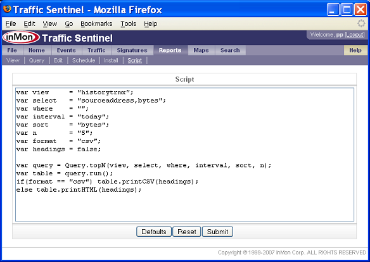Click the Firefox loading throbber icon
The width and height of the screenshot is (370, 262).
(361, 23)
